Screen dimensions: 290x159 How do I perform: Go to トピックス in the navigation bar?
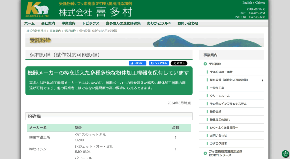[91, 23]
